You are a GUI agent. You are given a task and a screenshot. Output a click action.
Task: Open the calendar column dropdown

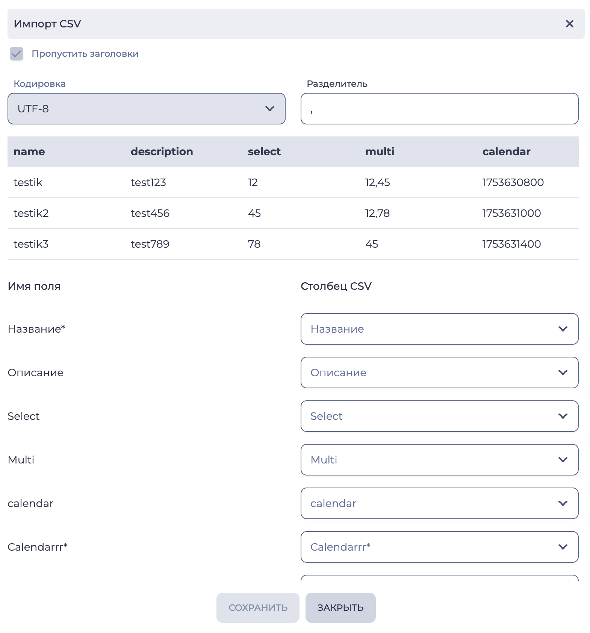coord(439,503)
